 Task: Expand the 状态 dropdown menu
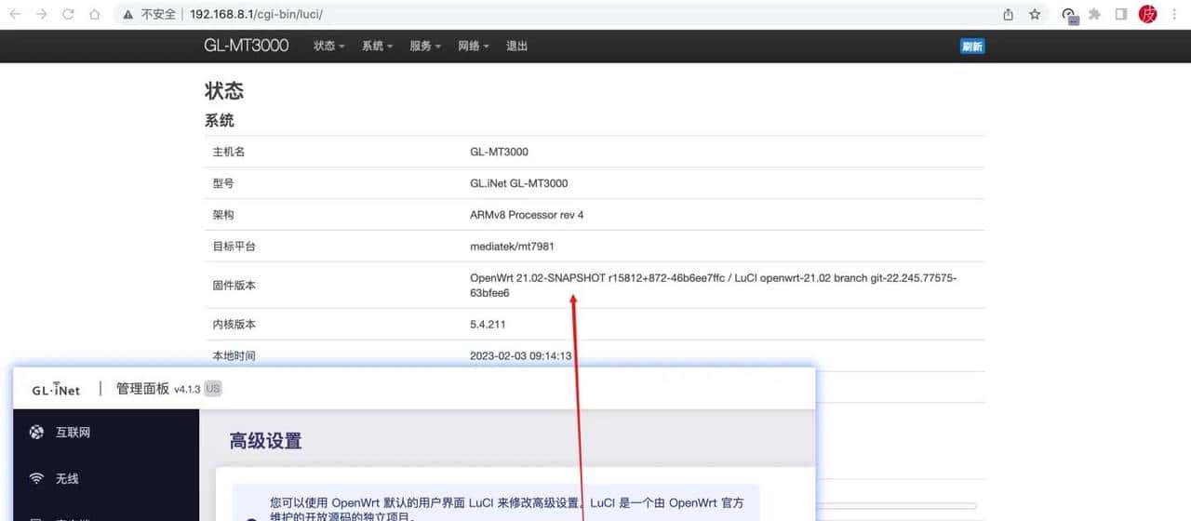[x=329, y=46]
